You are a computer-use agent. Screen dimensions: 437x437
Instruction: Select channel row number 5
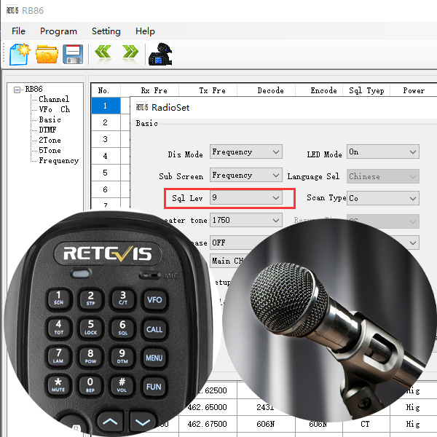tap(106, 173)
